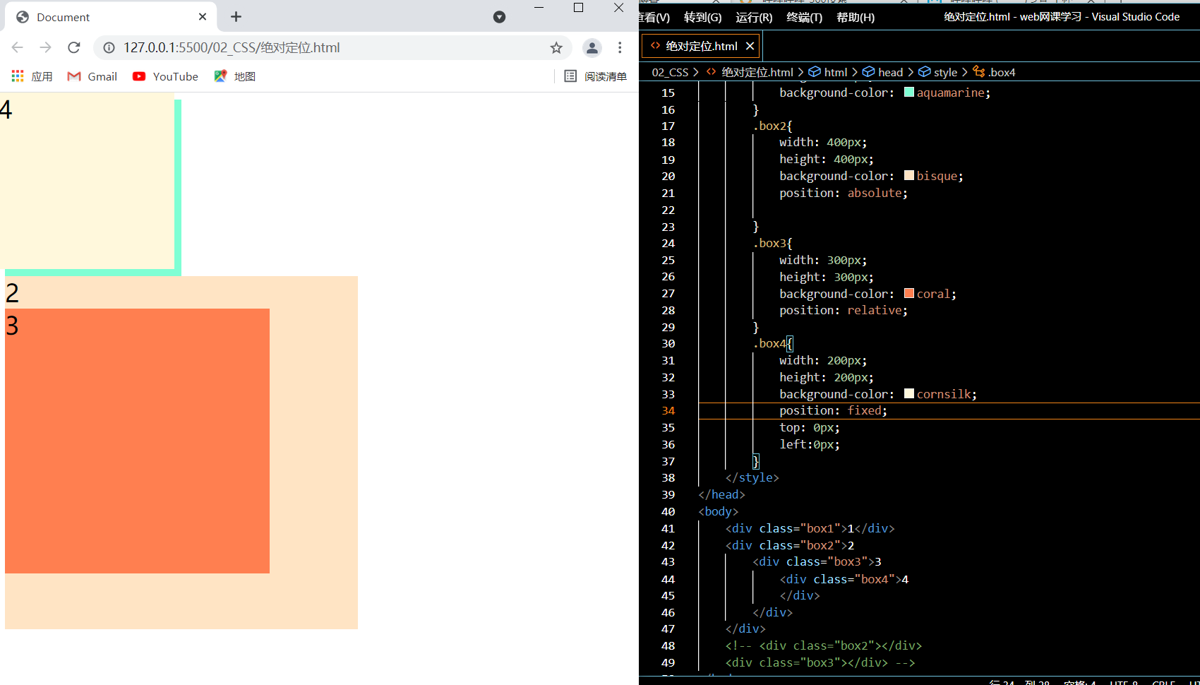Open 转到(G) menu in VS Code
Viewport: 1200px width, 685px height.
702,17
